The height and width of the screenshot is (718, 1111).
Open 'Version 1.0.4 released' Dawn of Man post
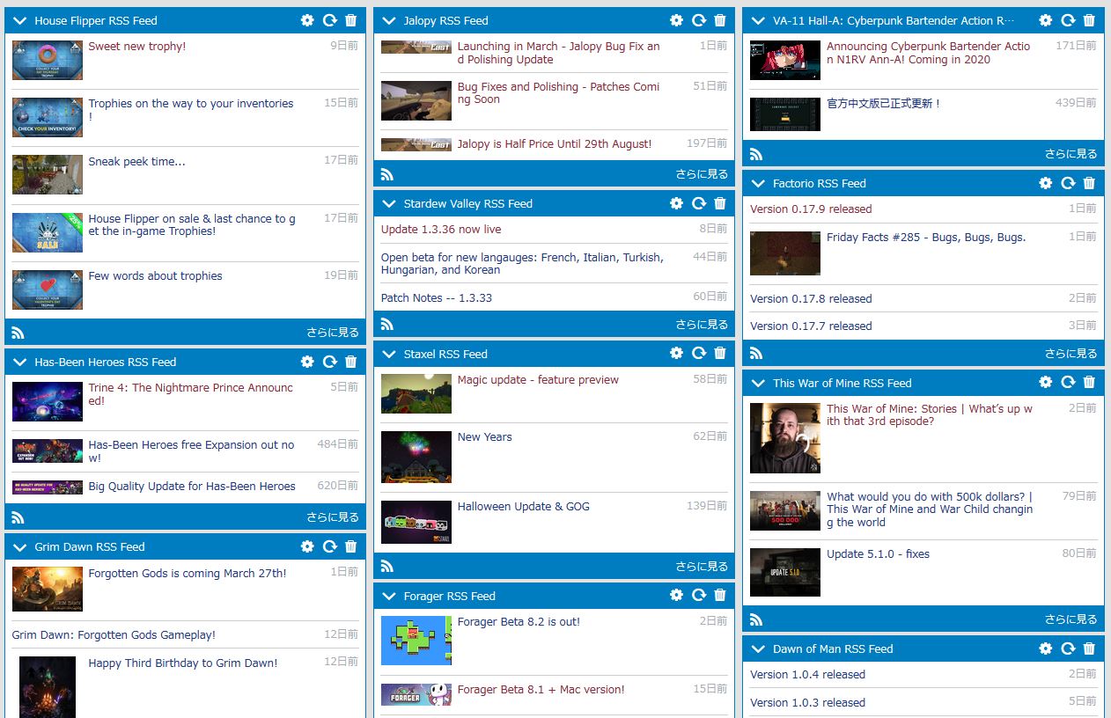click(x=807, y=675)
